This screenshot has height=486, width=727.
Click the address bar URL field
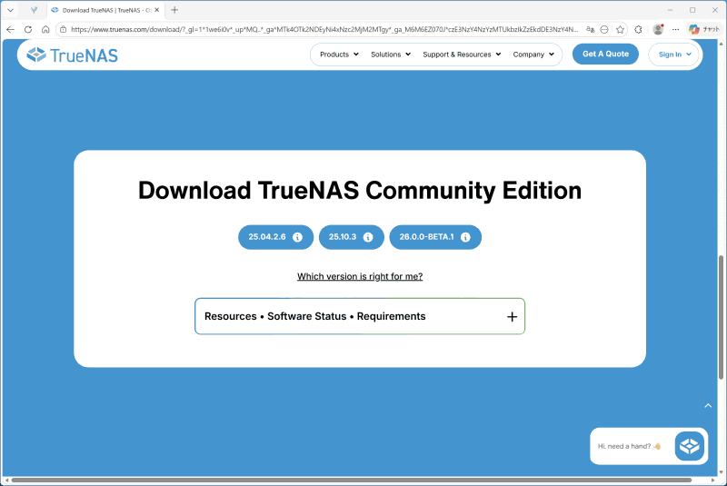(324, 29)
